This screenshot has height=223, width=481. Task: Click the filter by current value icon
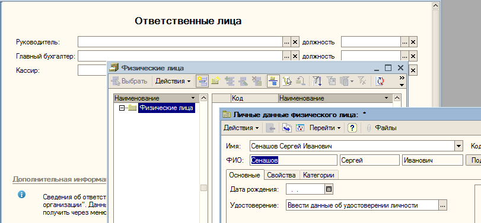click(332, 81)
